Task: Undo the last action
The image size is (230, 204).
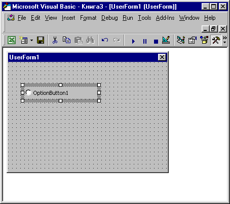Action: pos(105,40)
